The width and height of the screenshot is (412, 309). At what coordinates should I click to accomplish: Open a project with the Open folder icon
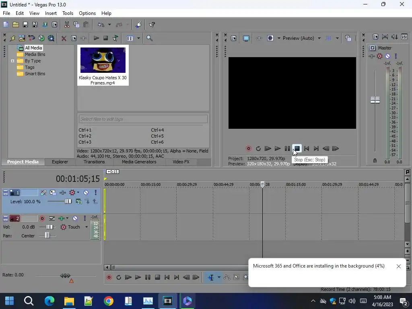[16, 25]
